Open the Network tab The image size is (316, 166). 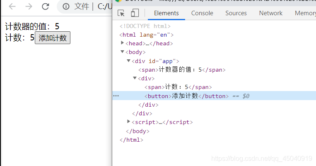point(271,13)
